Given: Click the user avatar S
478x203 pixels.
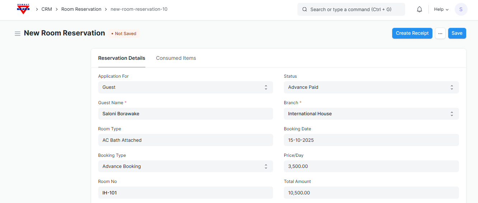Looking at the screenshot, I should (x=461, y=10).
